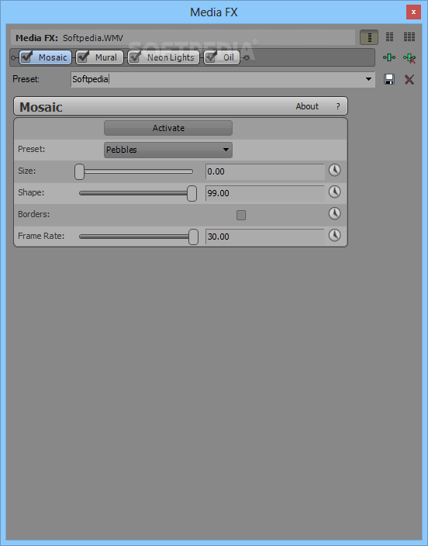The width and height of the screenshot is (428, 546).
Task: Click the Shape slider handle
Action: pos(192,193)
